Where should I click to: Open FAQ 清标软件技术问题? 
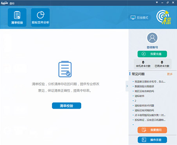point(144,106)
